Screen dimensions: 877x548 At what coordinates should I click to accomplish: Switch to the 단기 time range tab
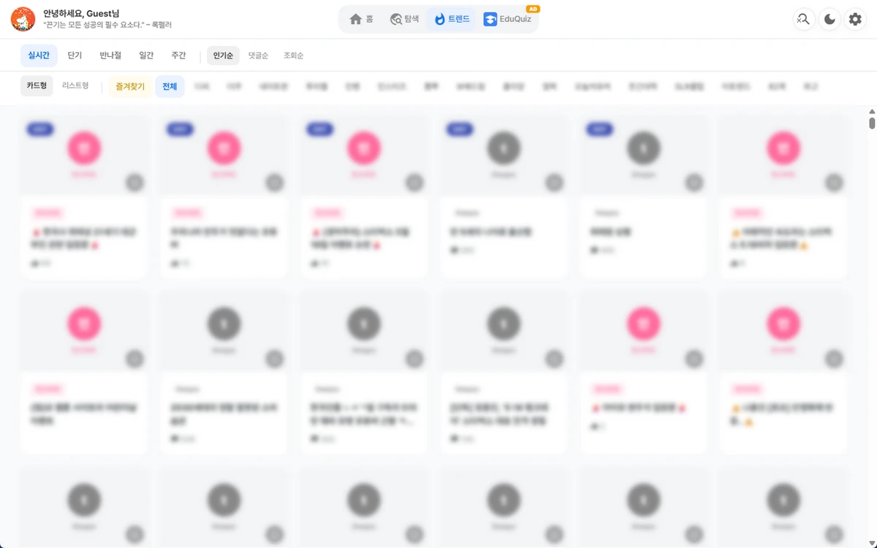pos(75,56)
